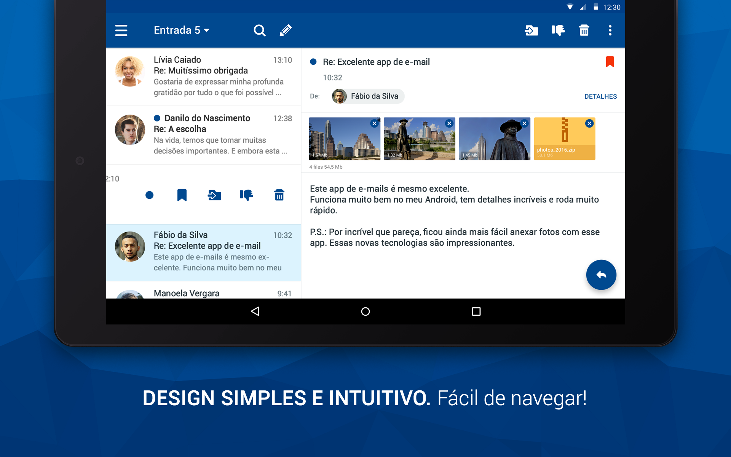Compose a new email with pencil icon
731x457 pixels.
[286, 30]
